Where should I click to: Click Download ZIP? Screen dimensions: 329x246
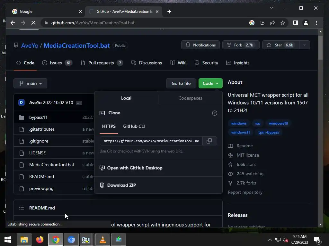[x=121, y=185]
